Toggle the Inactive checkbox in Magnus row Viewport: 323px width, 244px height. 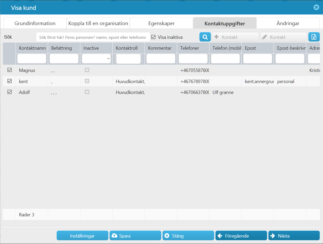[x=87, y=70]
